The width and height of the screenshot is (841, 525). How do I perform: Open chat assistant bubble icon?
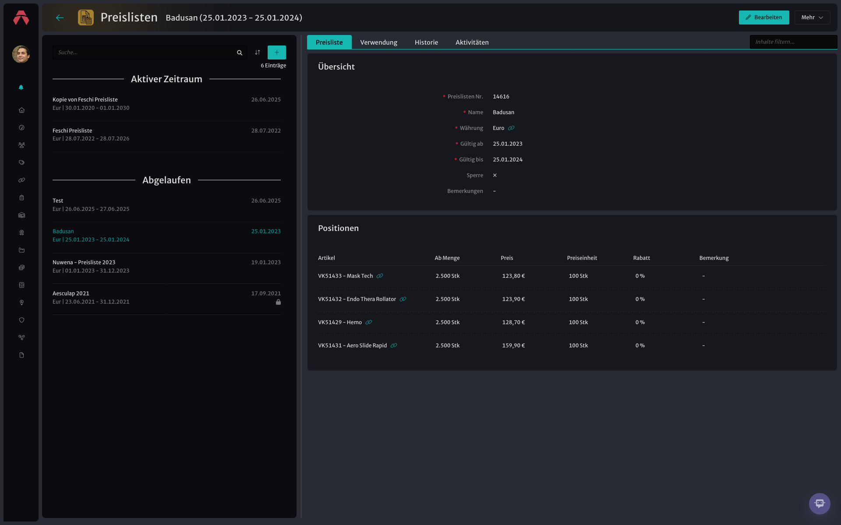tap(820, 504)
